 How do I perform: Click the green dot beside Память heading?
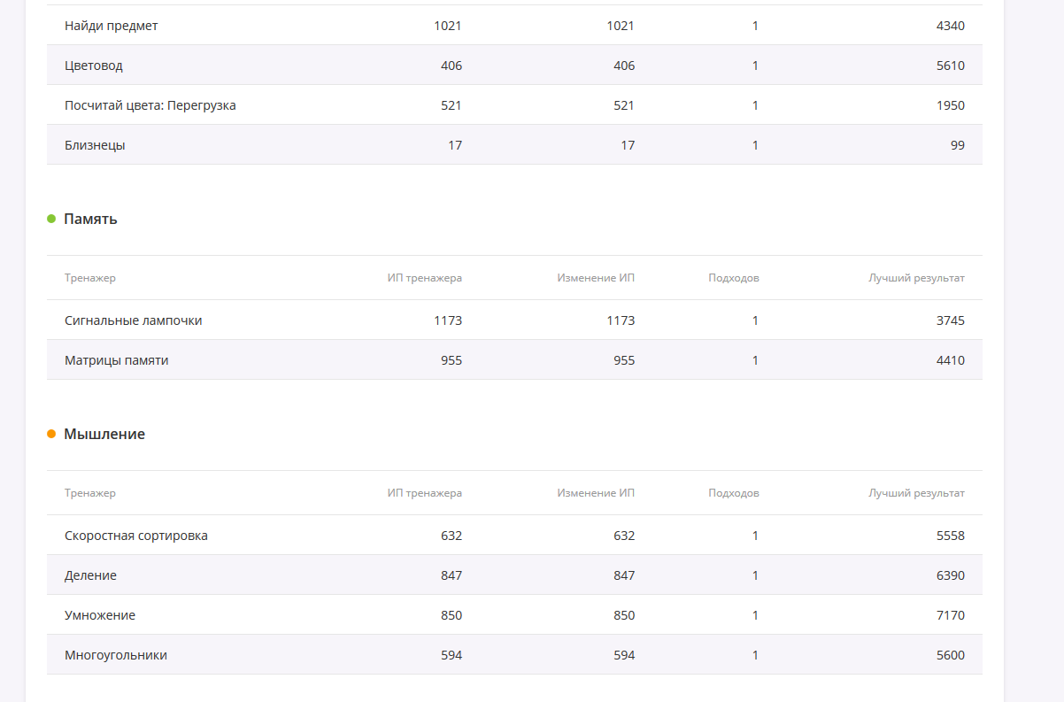[51, 219]
